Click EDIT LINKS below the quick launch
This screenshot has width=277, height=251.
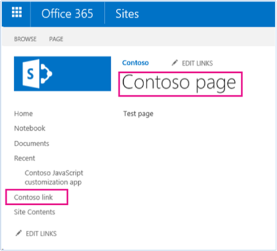(41, 234)
